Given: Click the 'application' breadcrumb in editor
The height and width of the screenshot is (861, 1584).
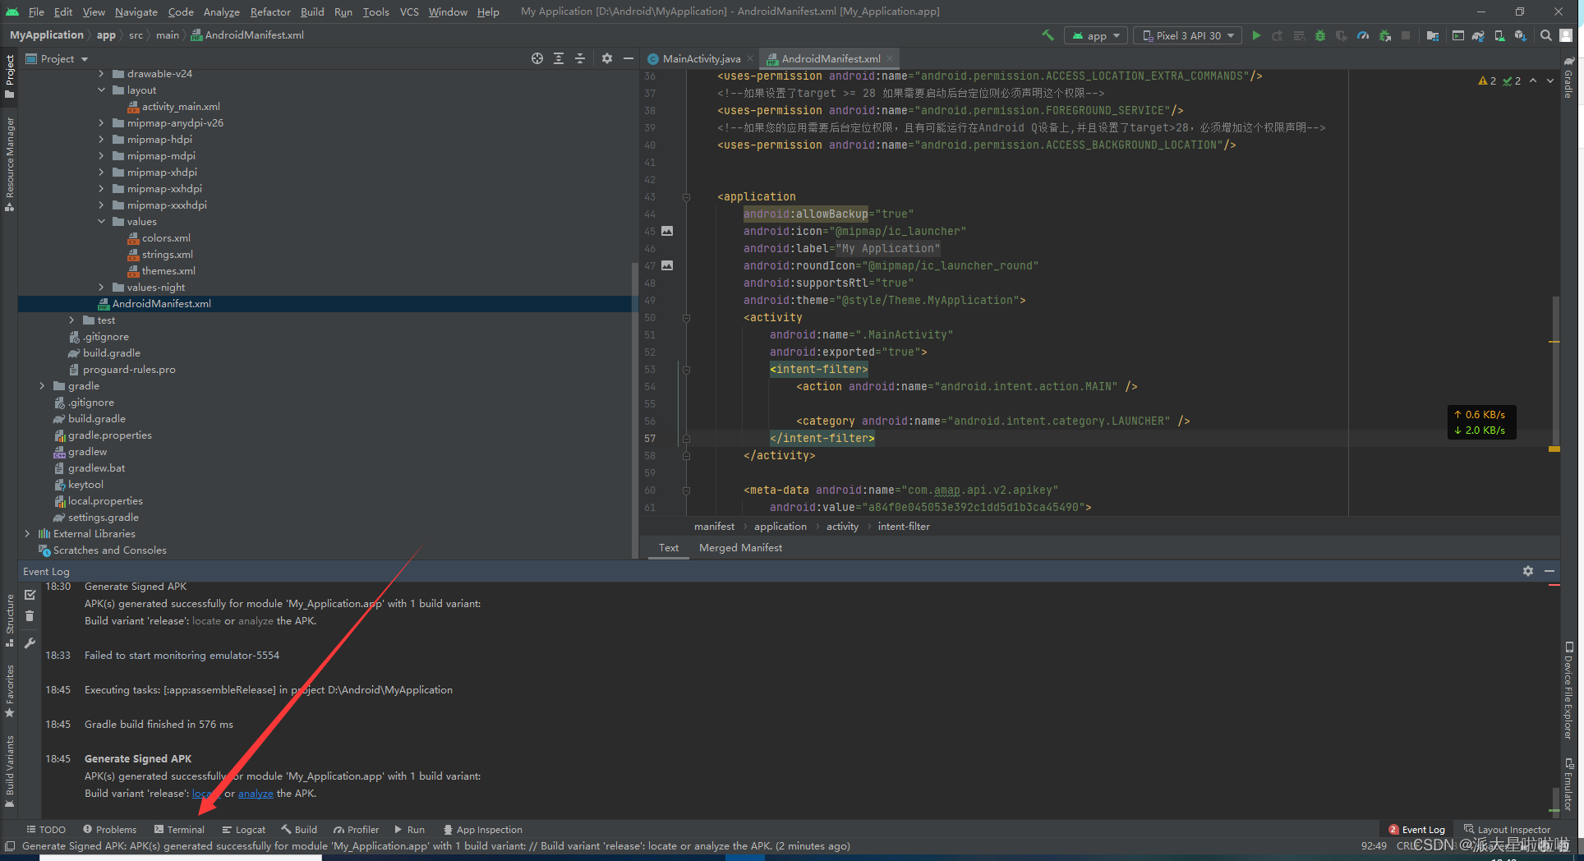Looking at the screenshot, I should click(x=780, y=527).
